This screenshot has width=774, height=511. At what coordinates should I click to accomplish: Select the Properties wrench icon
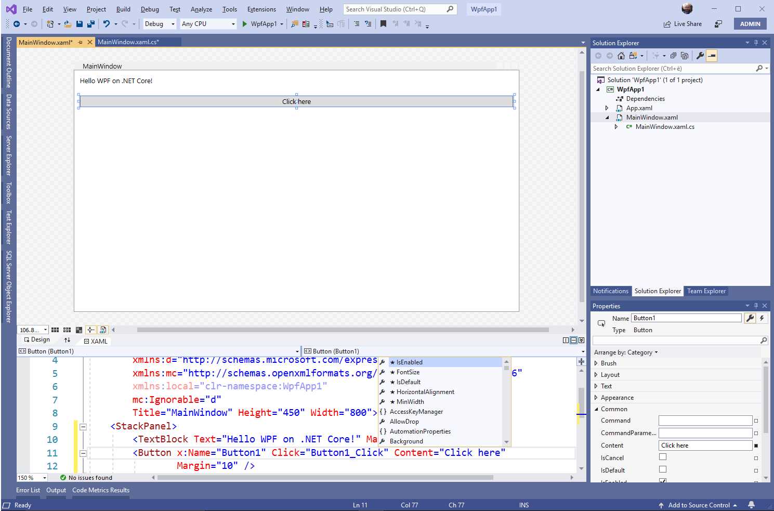point(749,318)
